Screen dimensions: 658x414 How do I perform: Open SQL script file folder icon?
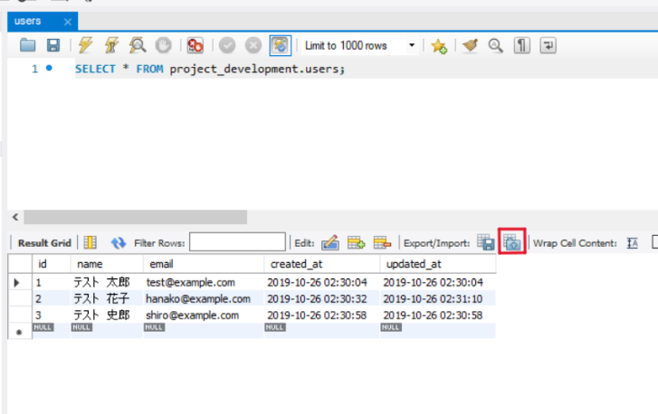click(28, 45)
